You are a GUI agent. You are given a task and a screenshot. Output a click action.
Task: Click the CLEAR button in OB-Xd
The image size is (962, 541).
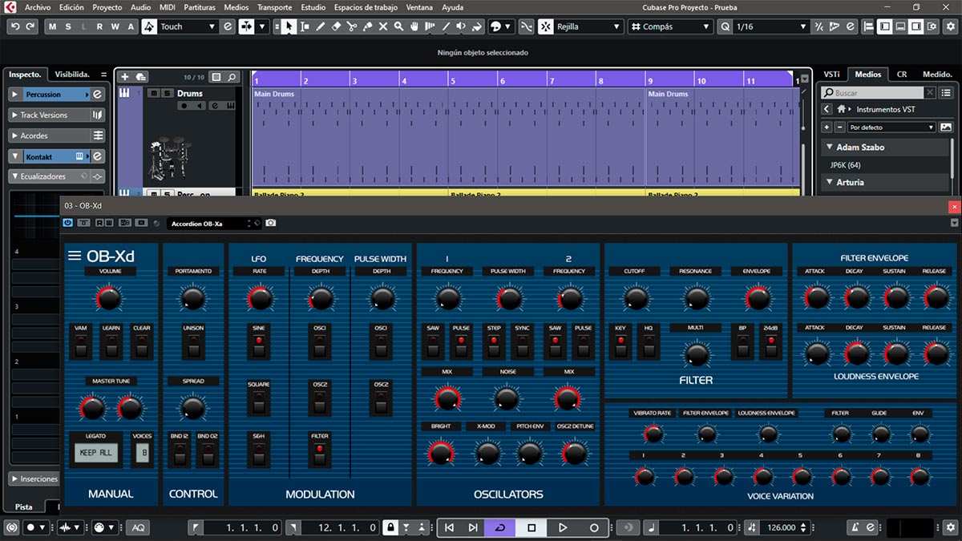[142, 346]
